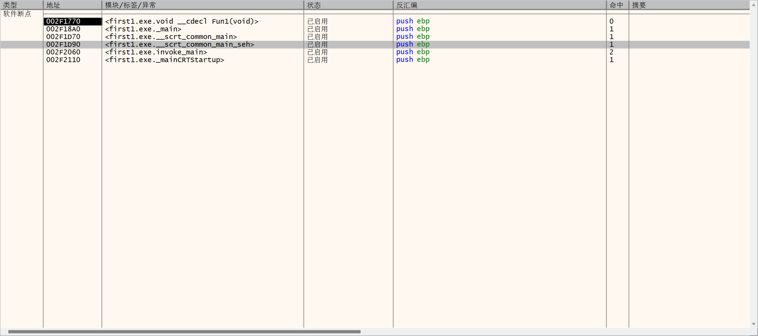Select the __scrt_common_main_seh breakpoint row
Screen dimensions: 758x336
click(179, 44)
